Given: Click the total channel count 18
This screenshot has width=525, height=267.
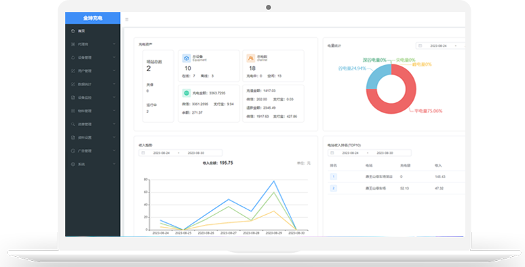Looking at the screenshot, I should (252, 68).
